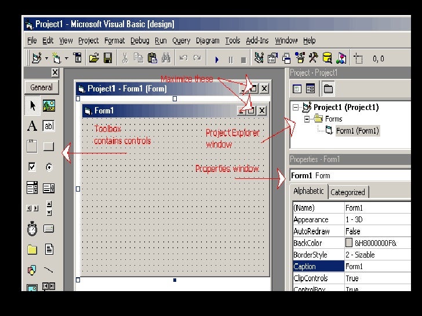Select the DirListBox folder control in the toolbox

[32, 249]
